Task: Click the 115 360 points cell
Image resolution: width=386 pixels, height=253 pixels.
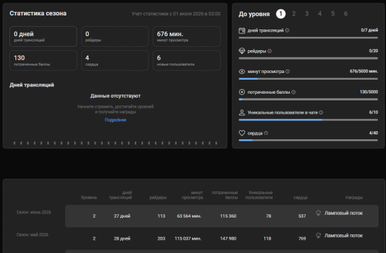Action: tap(228, 216)
